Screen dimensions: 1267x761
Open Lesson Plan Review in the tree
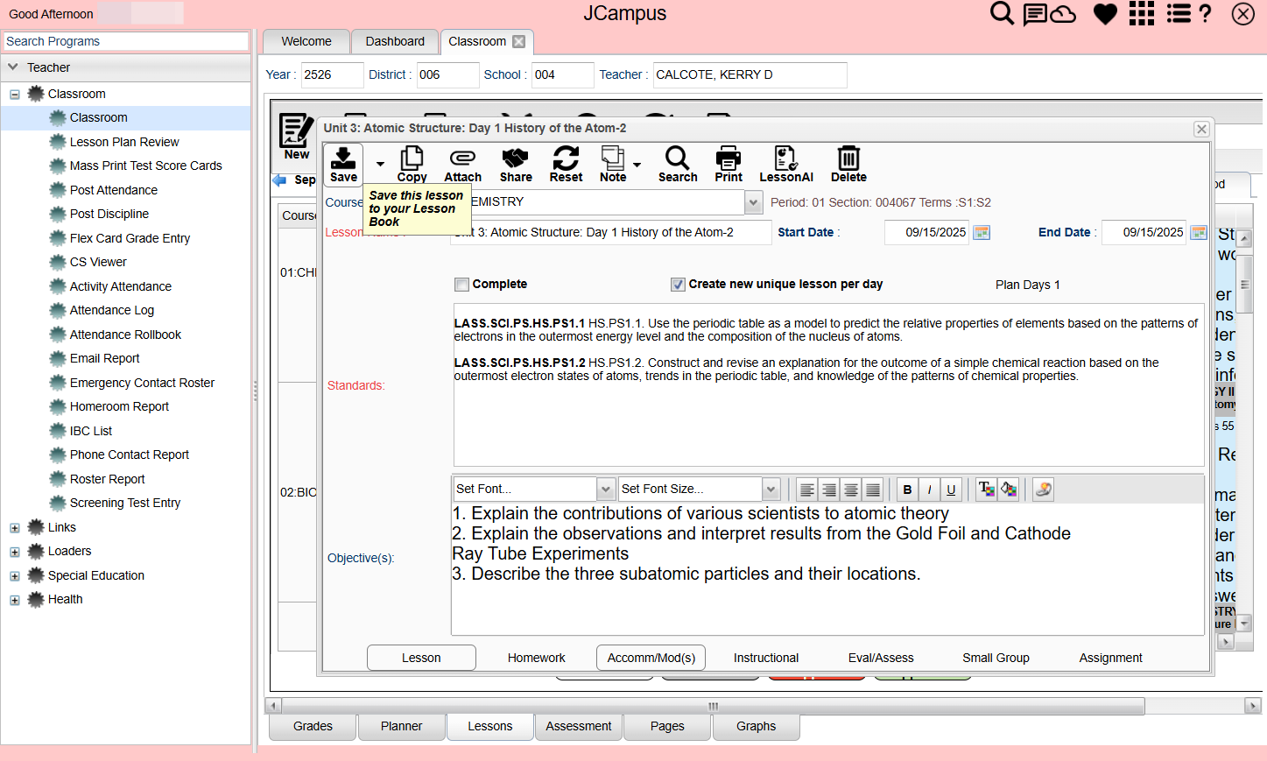(124, 142)
